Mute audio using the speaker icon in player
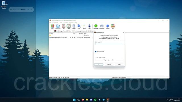The height and width of the screenshot is (102, 182). point(28,9)
